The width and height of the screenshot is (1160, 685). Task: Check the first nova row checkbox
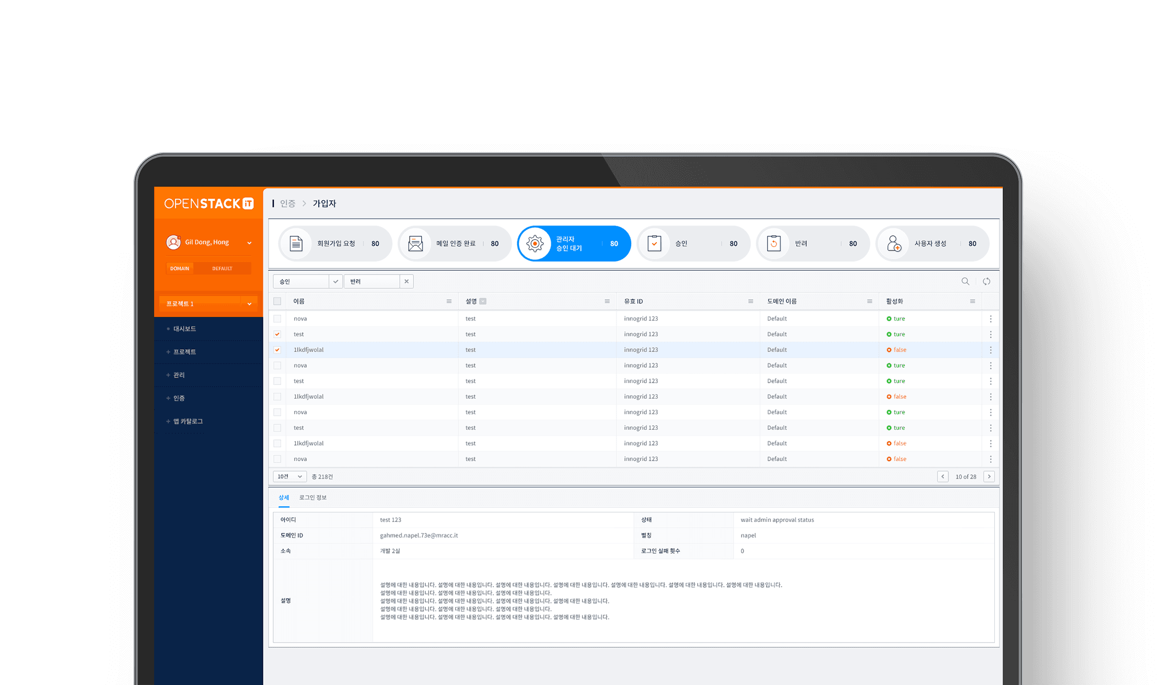point(277,318)
